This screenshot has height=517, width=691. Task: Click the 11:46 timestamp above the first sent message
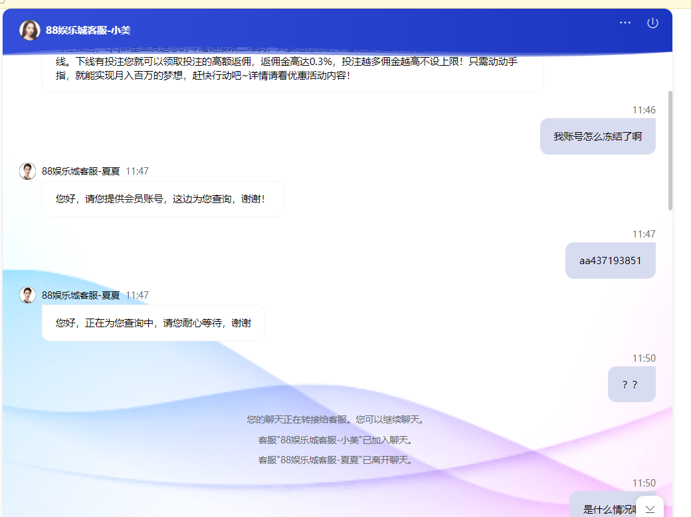[x=643, y=110]
